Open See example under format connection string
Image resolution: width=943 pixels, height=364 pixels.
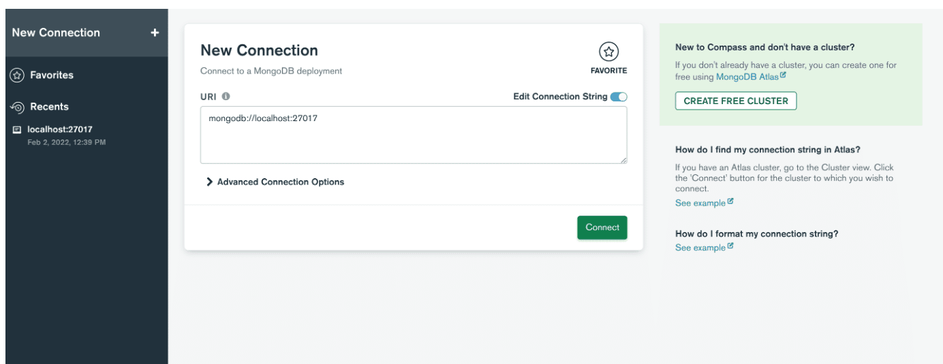point(700,248)
